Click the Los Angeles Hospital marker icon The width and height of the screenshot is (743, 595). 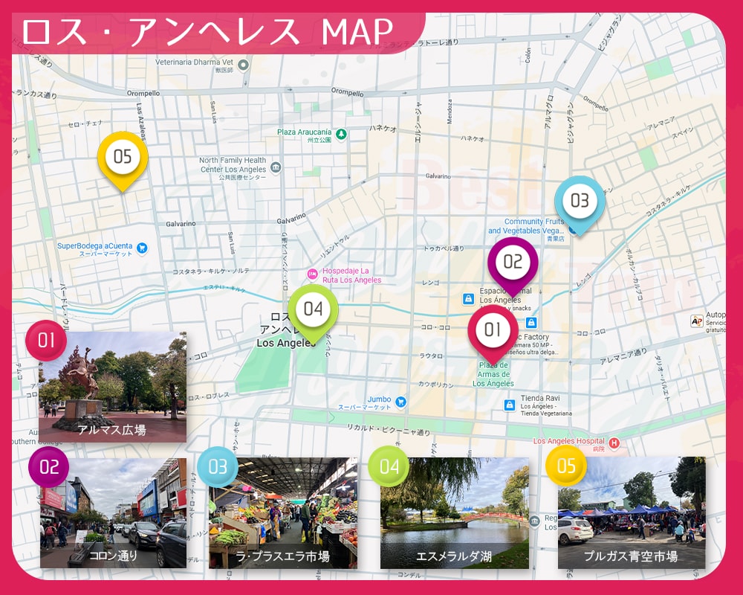pos(614,443)
